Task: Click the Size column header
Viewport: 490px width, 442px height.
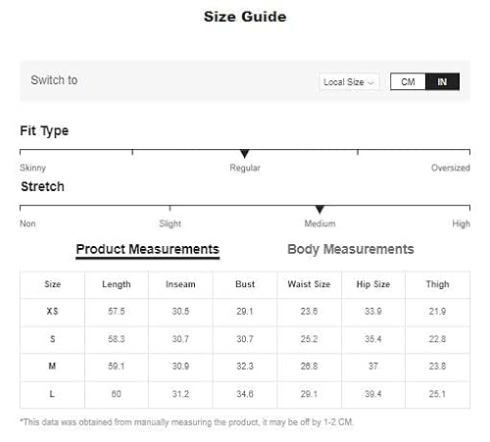Action: (52, 284)
